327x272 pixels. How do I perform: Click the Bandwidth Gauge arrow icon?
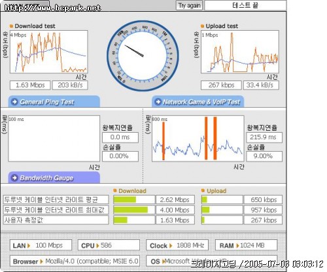[14, 178]
